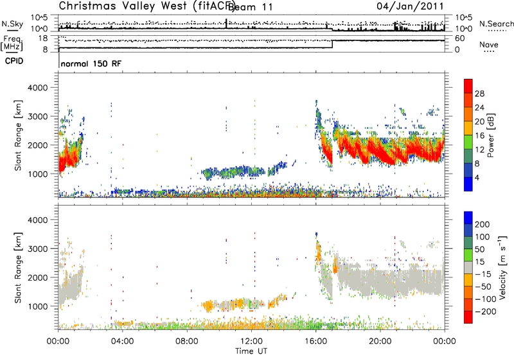Viewport: 514px width, 355px height.
Task: Click 'Slant Range [km]' label of velocity panel
Action: [18, 268]
